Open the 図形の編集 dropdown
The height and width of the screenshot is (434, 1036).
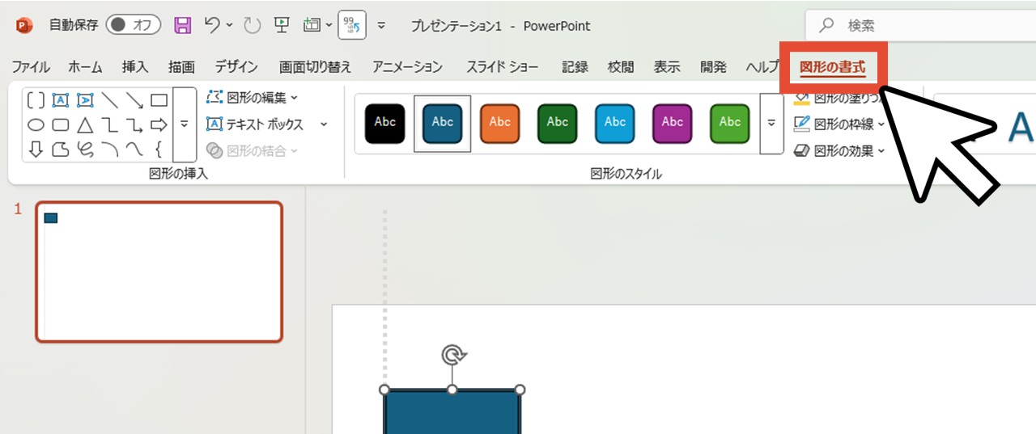252,98
